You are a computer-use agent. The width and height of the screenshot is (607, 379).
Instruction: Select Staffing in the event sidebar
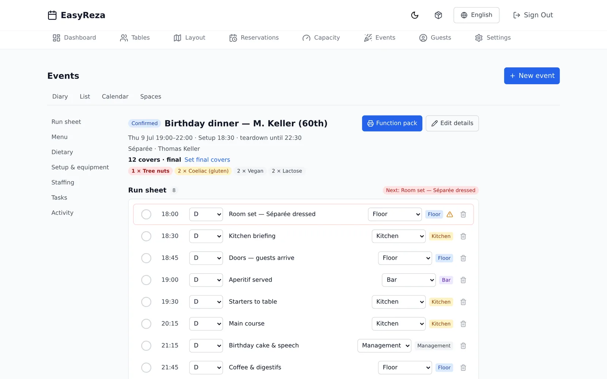[x=63, y=183]
